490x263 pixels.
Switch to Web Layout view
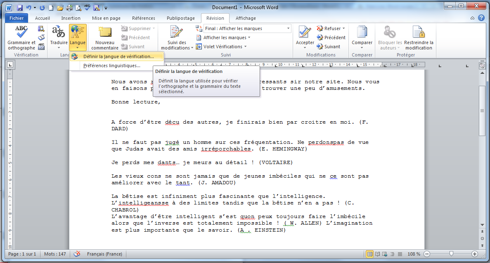point(385,254)
